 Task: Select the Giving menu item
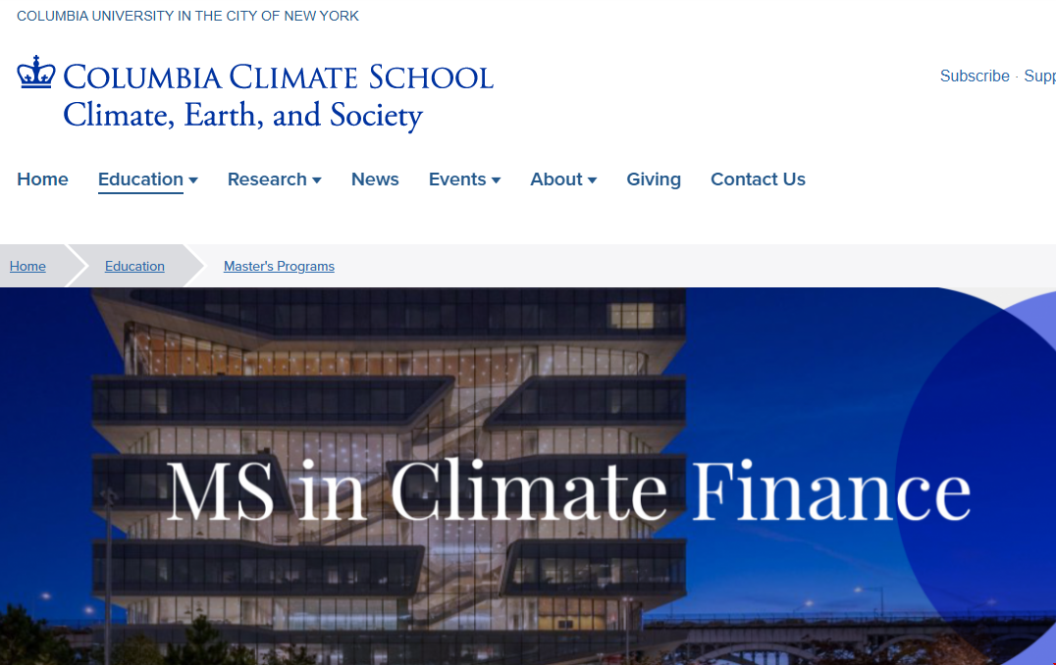pyautogui.click(x=654, y=179)
